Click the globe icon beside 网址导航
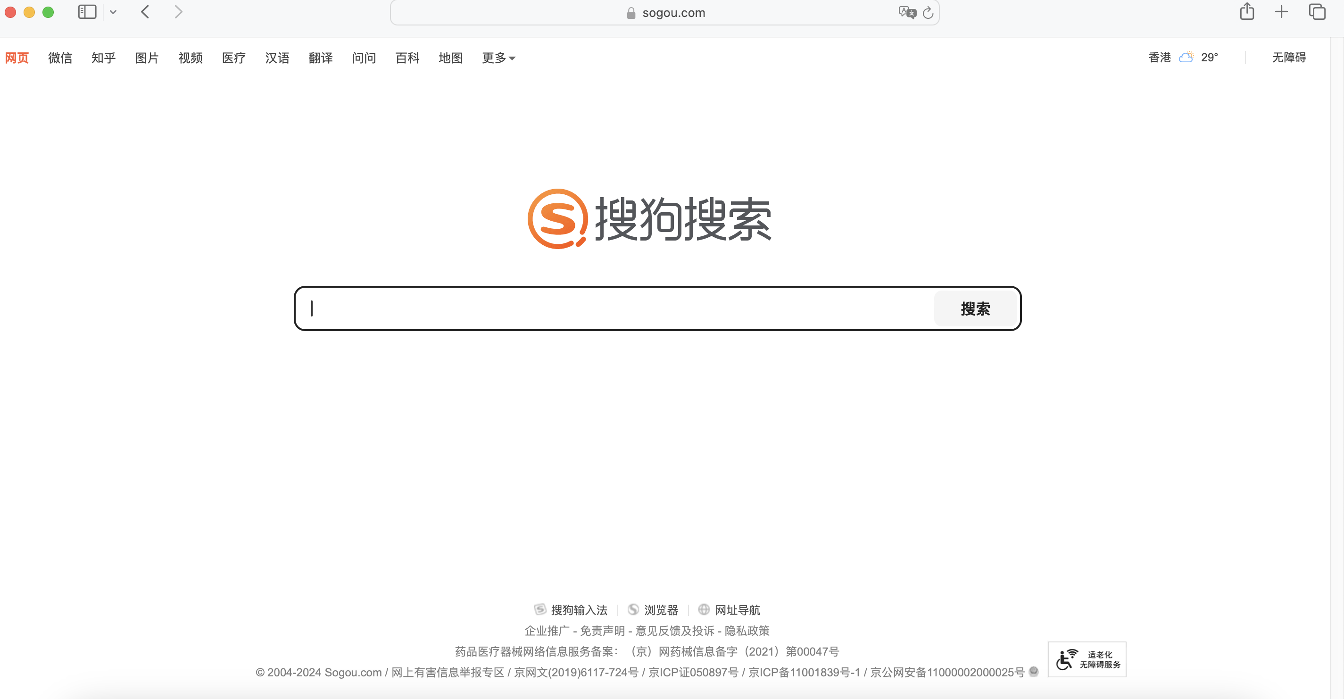 pyautogui.click(x=704, y=609)
